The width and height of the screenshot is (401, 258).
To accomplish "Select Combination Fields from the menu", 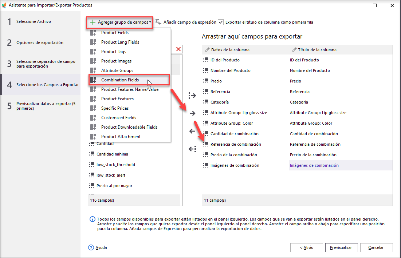I will pos(120,80).
